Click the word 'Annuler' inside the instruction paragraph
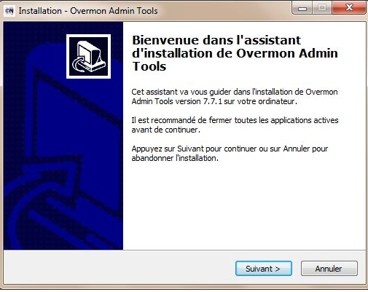This screenshot has width=368, height=292. (x=297, y=149)
